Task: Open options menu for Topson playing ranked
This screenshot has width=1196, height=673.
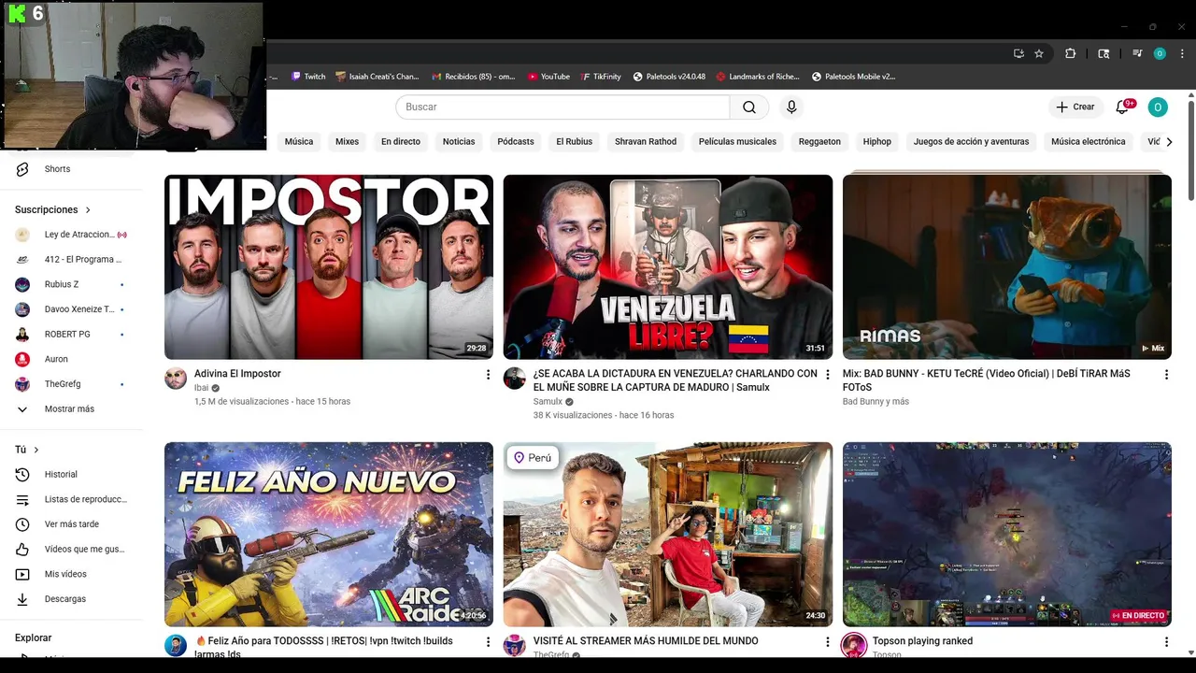Action: pos(1166,642)
